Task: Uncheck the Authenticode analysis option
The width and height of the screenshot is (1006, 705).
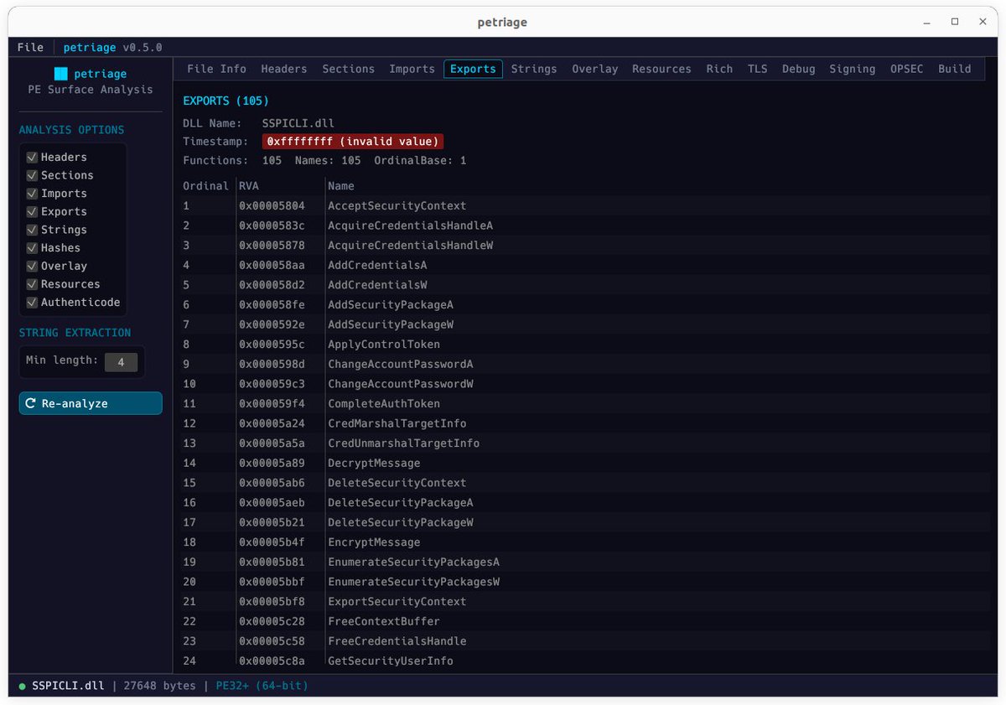Action: [x=32, y=303]
